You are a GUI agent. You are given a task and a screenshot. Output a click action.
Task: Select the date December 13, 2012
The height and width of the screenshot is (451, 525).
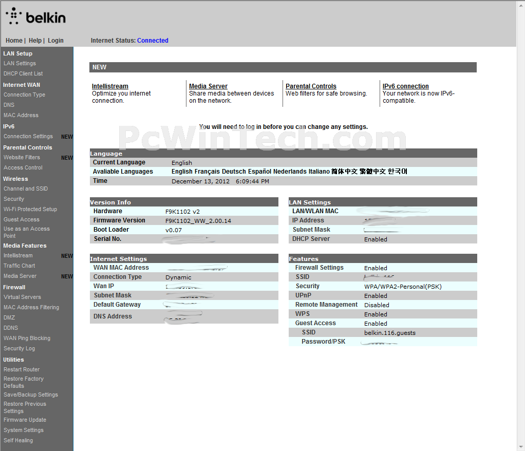click(200, 181)
